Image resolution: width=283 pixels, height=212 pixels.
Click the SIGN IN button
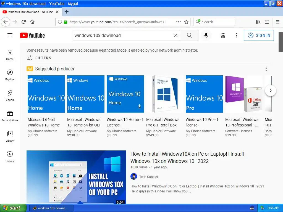pos(259,35)
